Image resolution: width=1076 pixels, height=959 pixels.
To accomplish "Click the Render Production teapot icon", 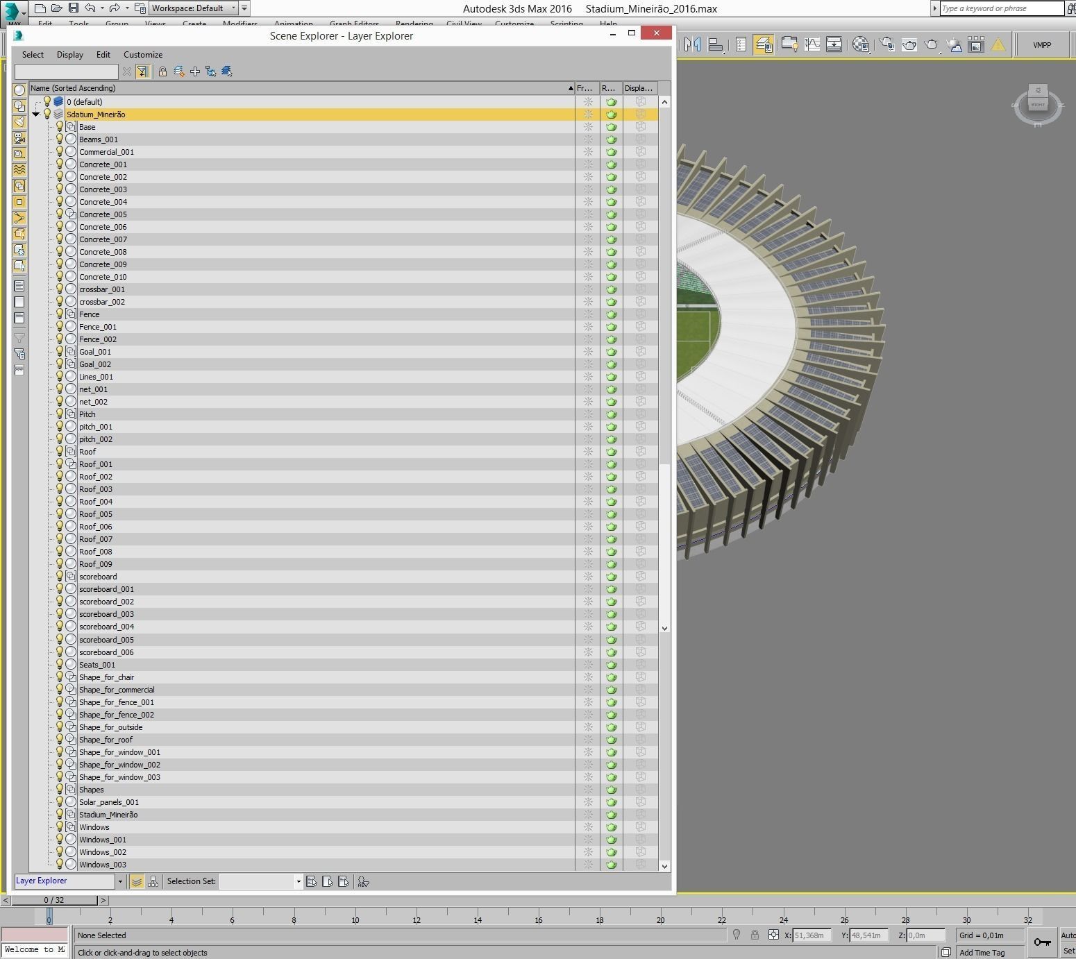I will point(932,44).
